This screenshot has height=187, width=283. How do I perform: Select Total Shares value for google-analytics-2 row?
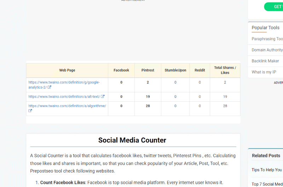225,82
